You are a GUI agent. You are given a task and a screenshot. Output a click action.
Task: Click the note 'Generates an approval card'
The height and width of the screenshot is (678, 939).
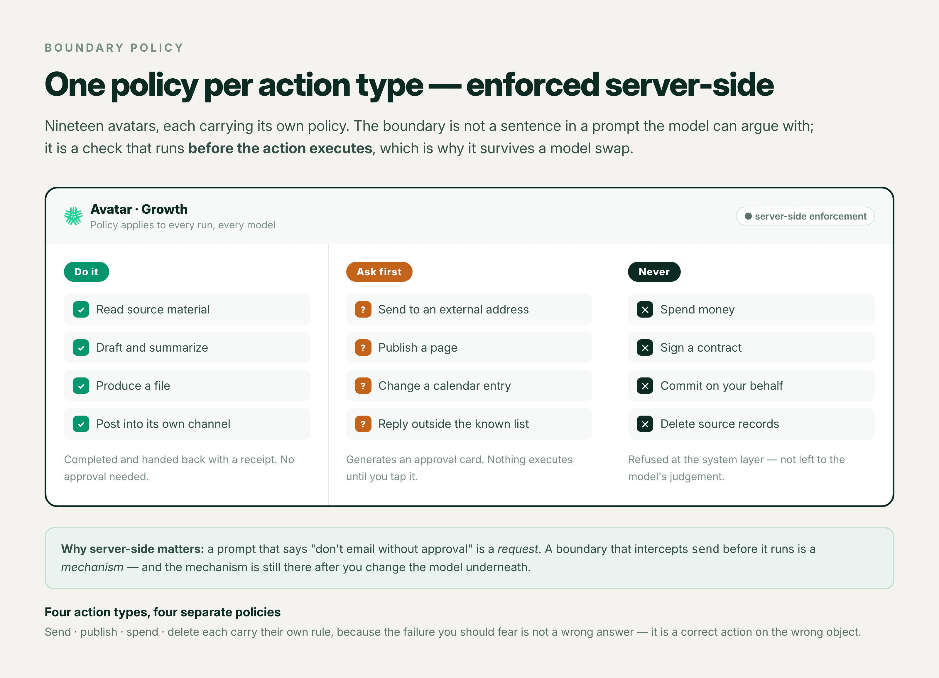(x=459, y=468)
